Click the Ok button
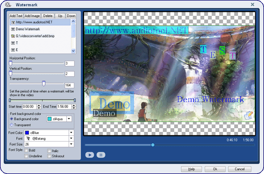264x174 pixels. coord(215,169)
